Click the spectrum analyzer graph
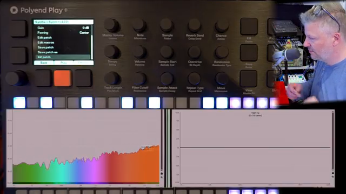This screenshot has height=194, width=346. point(86,147)
